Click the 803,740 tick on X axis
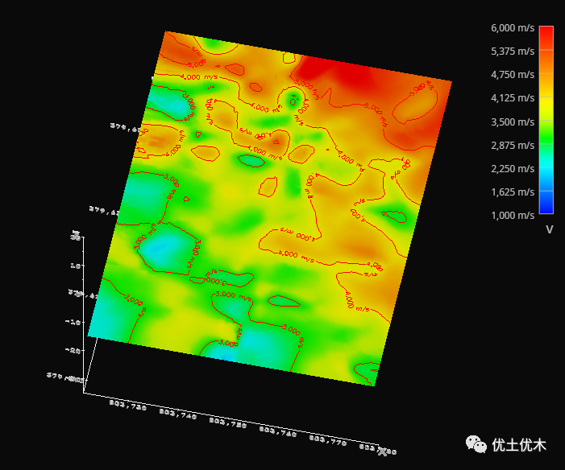Image resolution: width=565 pixels, height=470 pixels. point(178,414)
